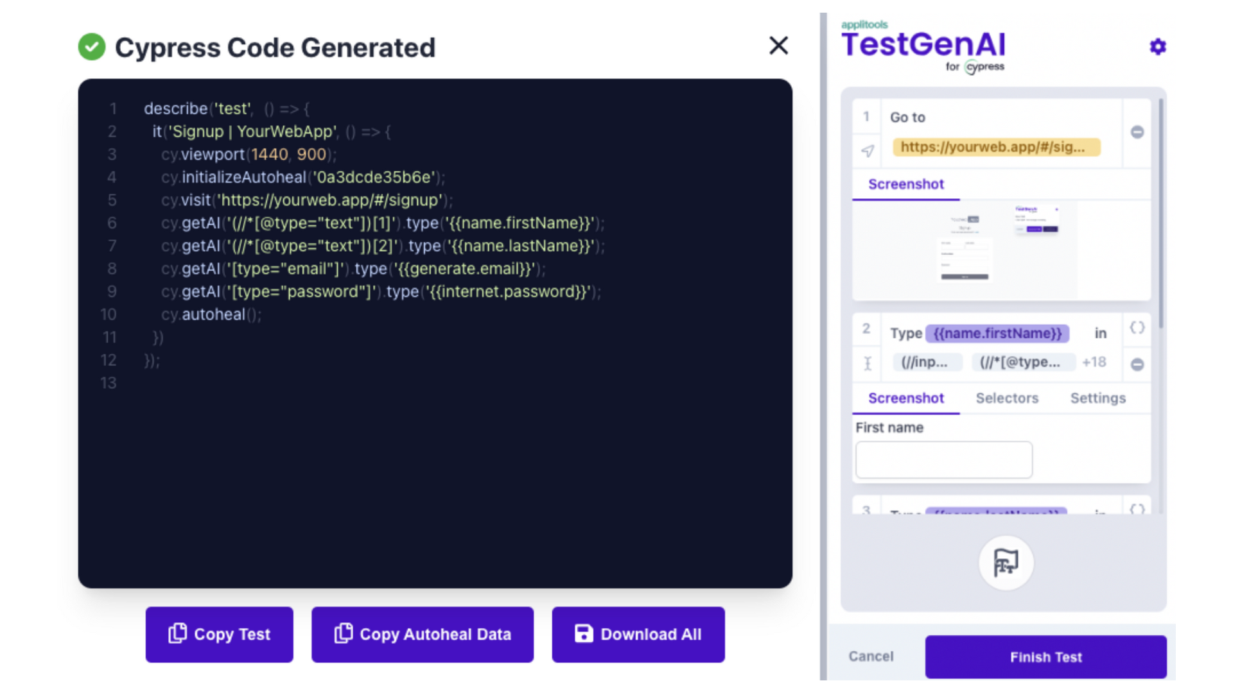1233x693 pixels.
Task: Click the circular flag checkpoint icon
Action: coord(1006,563)
